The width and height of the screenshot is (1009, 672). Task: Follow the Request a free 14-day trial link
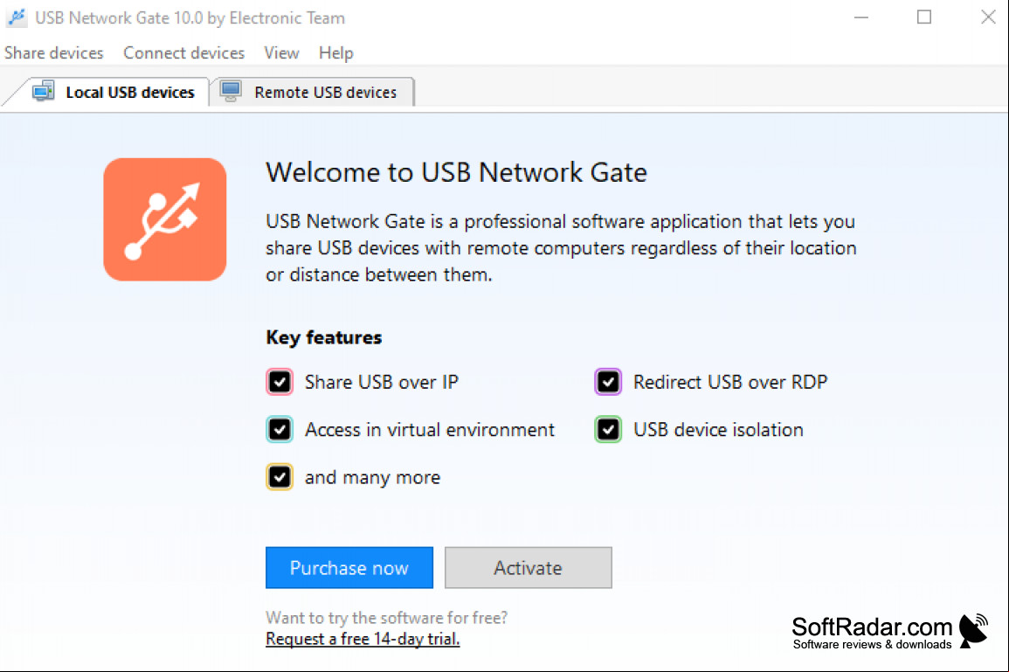(x=363, y=639)
